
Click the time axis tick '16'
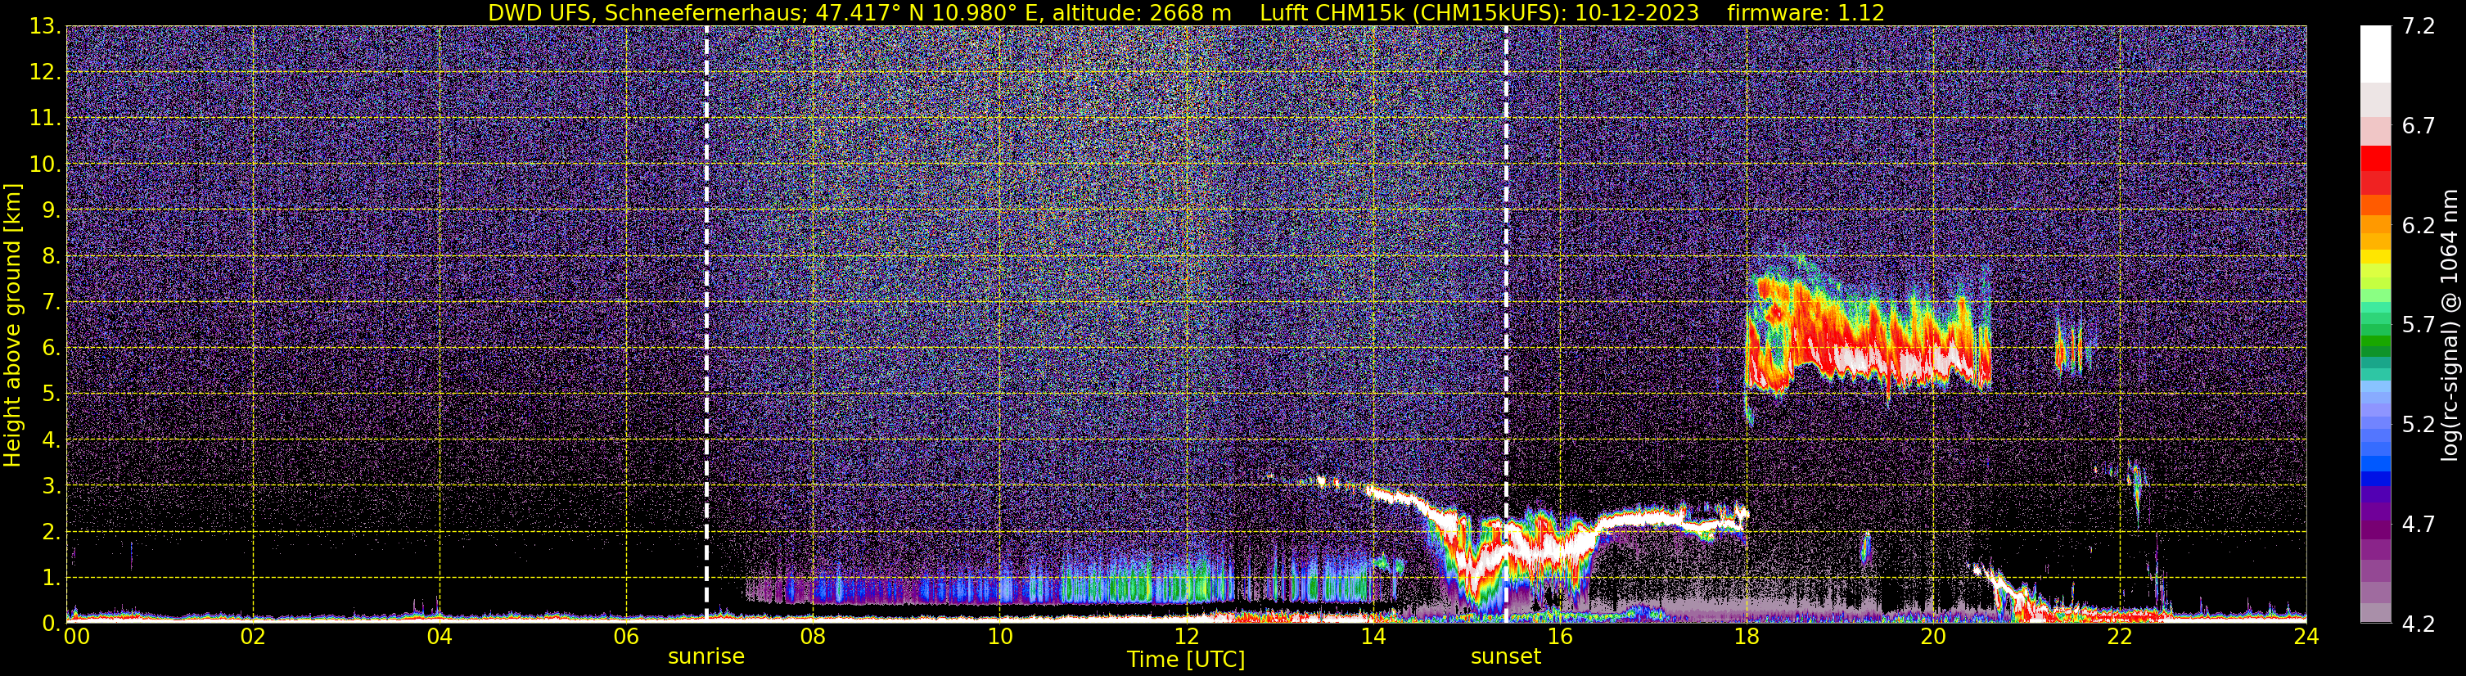click(x=1559, y=638)
